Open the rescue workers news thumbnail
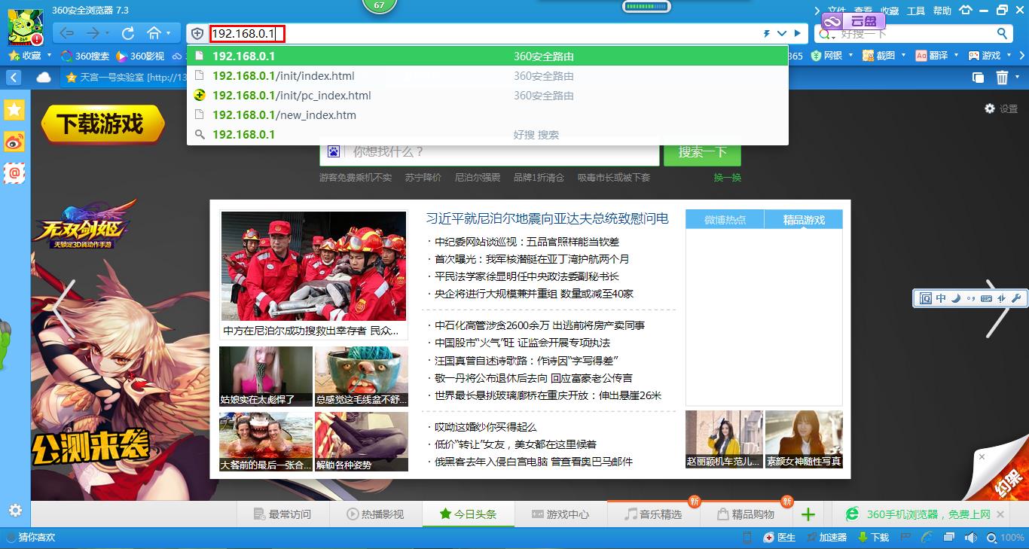 click(313, 266)
